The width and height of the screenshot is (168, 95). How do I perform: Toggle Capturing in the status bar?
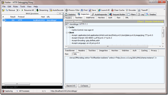tap(7, 91)
